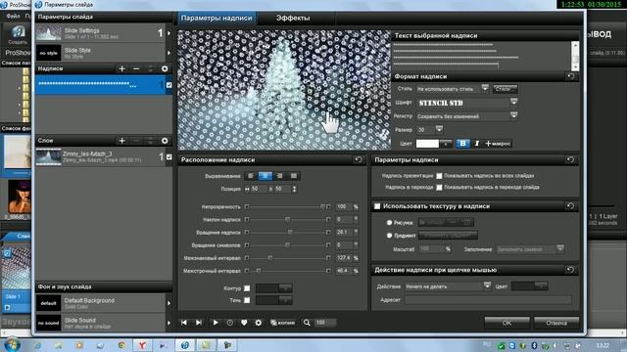627x352 pixels.
Task: Jump to the next slide in the dialog toolbar
Action: point(199,323)
